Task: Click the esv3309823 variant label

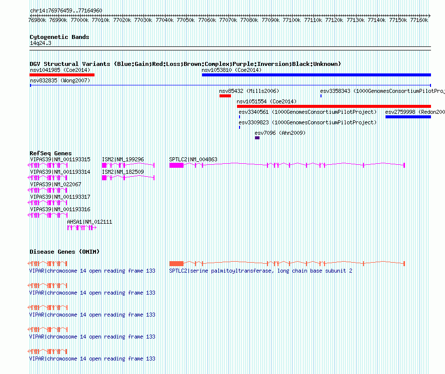Action: point(307,122)
